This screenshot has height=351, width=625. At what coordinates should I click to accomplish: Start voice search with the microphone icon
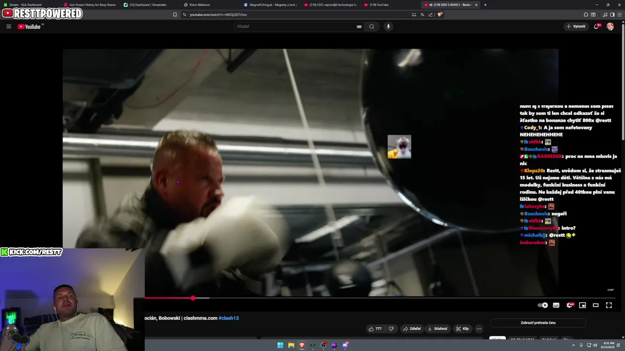click(388, 26)
